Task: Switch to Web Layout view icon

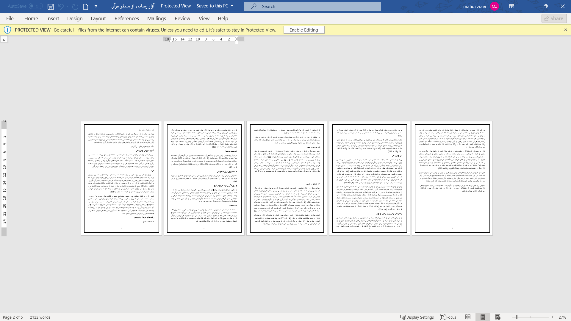Action: coord(498,317)
